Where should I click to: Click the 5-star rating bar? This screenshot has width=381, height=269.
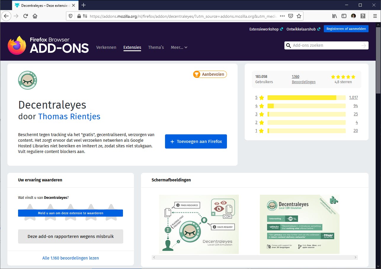click(306, 98)
